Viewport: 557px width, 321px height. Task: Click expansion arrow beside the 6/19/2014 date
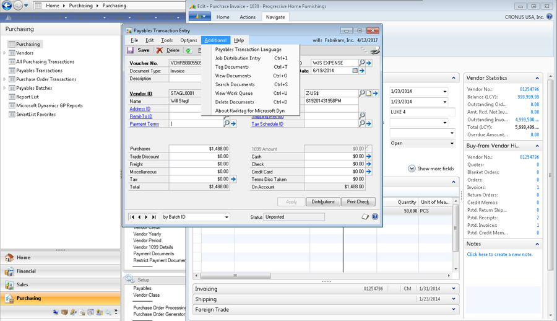click(362, 71)
